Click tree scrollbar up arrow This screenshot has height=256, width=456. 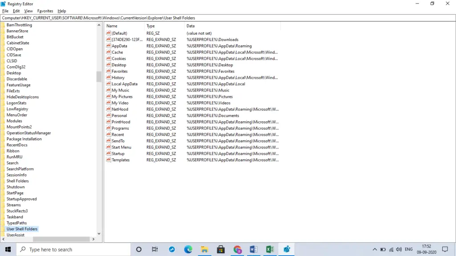point(99,25)
